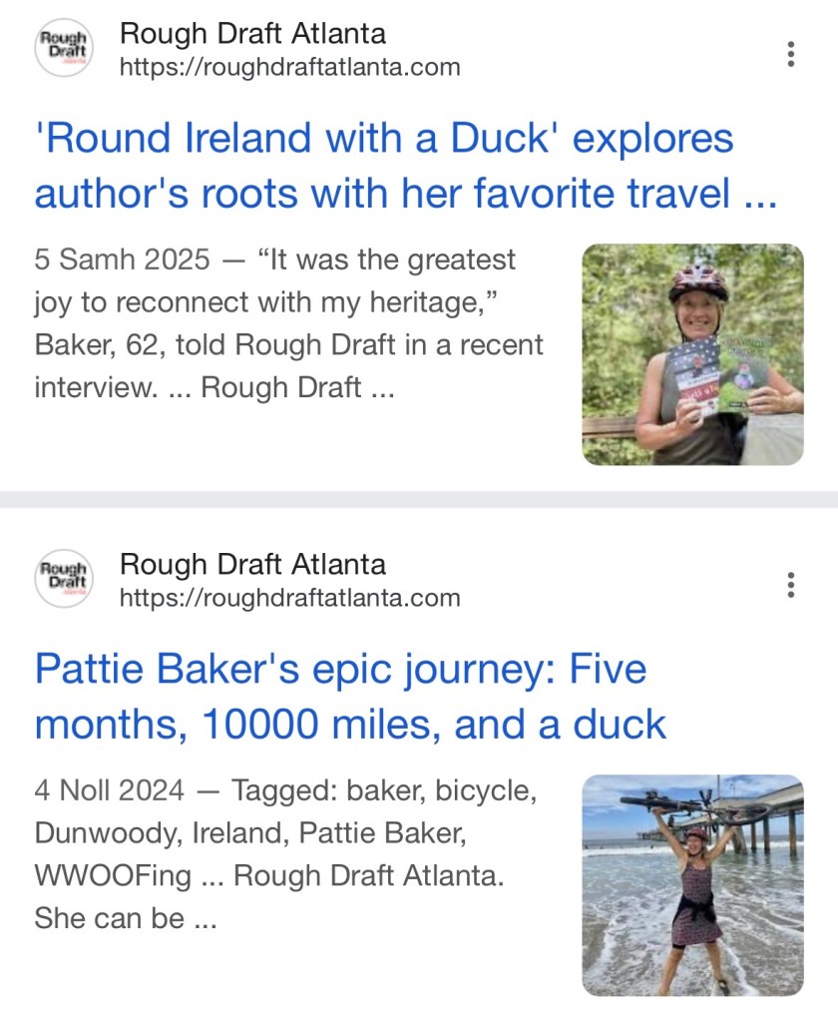838x1022 pixels.
Task: Click 'Rough Draft Atlanta' site name in first result
Action: click(x=252, y=34)
